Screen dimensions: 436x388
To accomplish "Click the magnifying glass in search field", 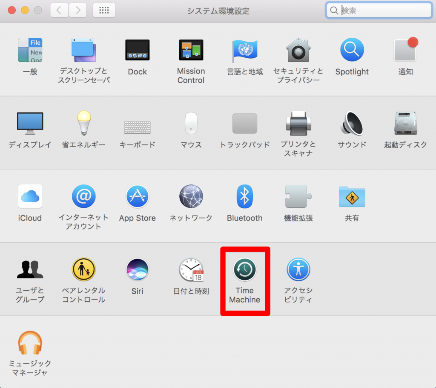I will coord(334,11).
